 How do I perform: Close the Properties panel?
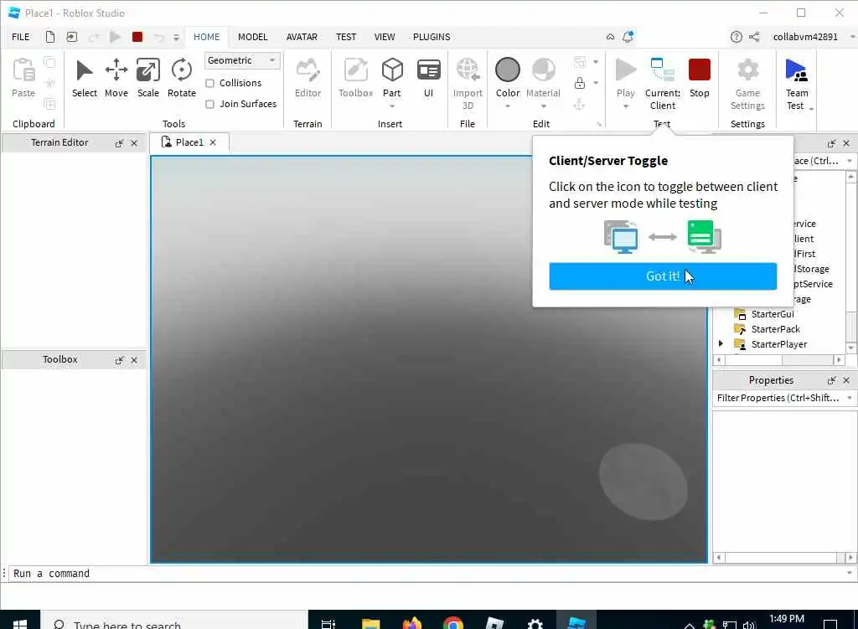[x=846, y=380]
